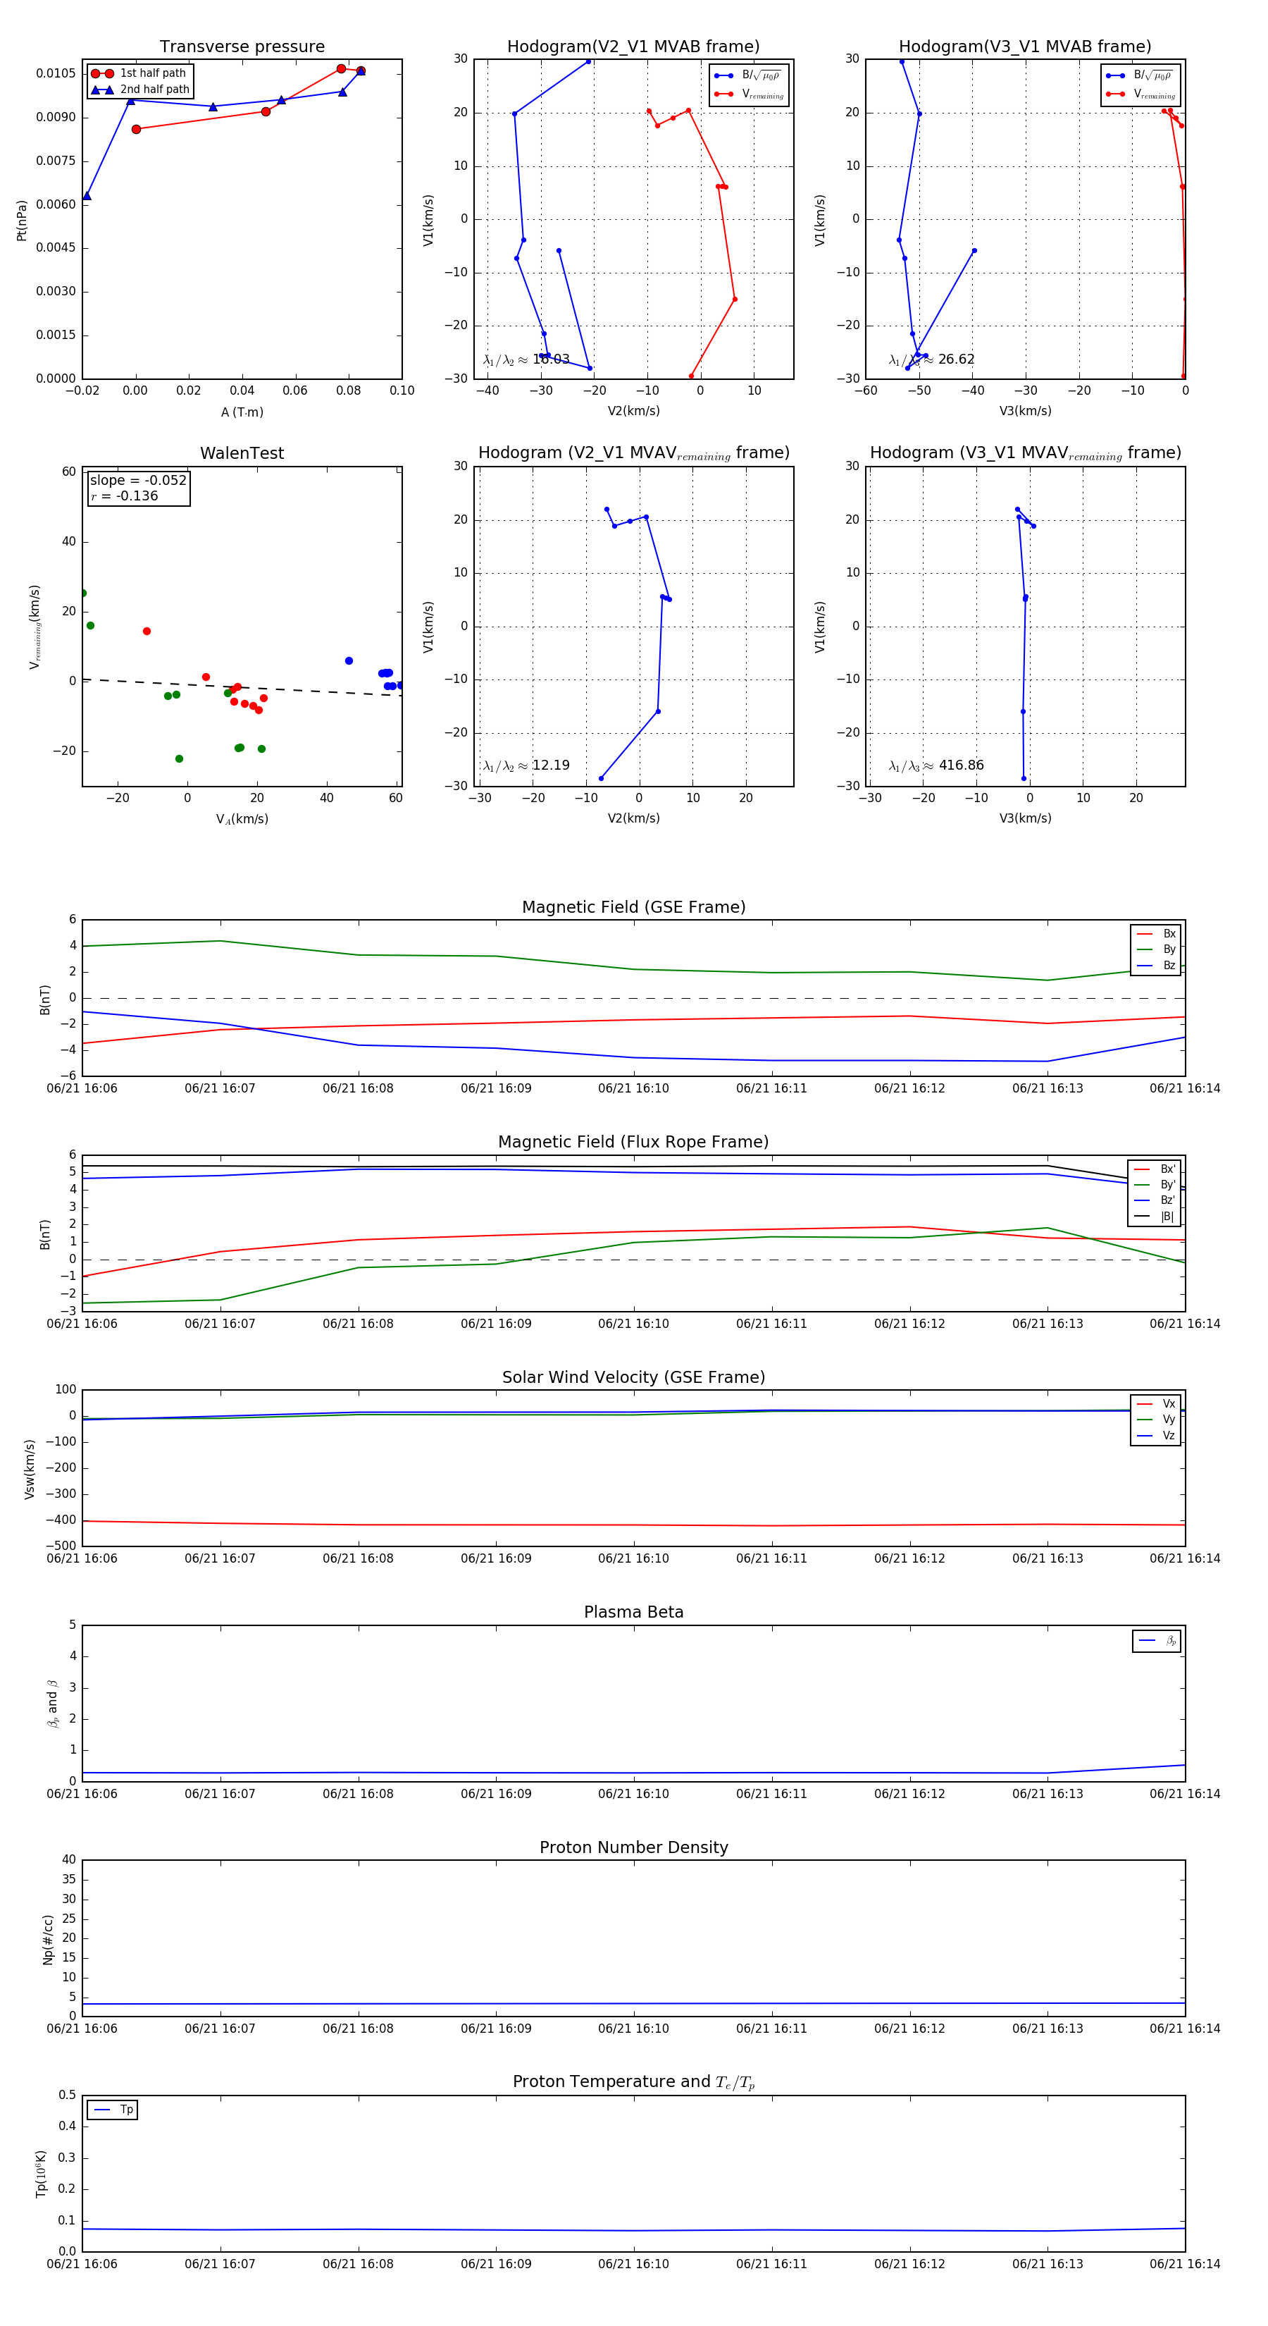The image size is (1268, 2326).
Task: Click the Bx' legend entry in Flux Rope panel
Action: (1155, 1169)
